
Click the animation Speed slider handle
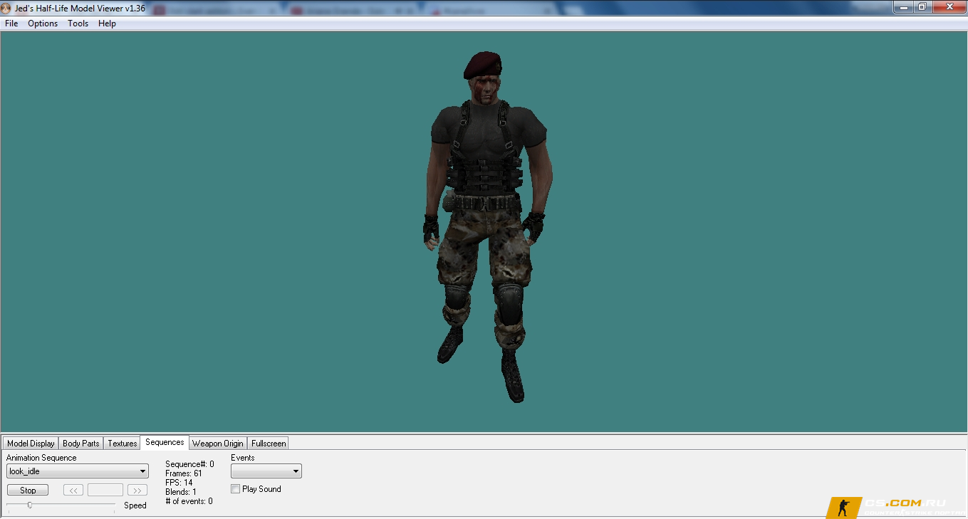coord(30,505)
